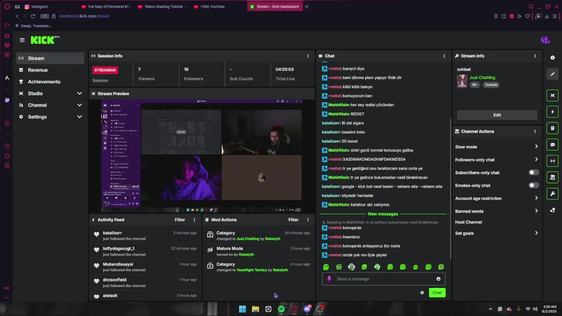Expand the Studio sidebar section

tap(79, 93)
